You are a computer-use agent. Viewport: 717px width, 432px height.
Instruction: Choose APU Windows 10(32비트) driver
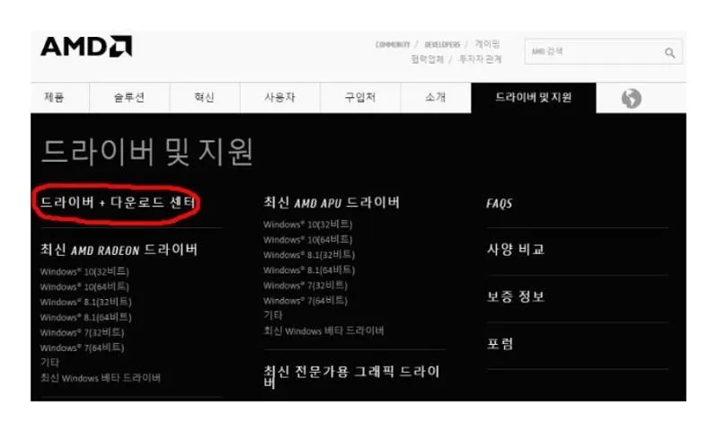click(308, 225)
